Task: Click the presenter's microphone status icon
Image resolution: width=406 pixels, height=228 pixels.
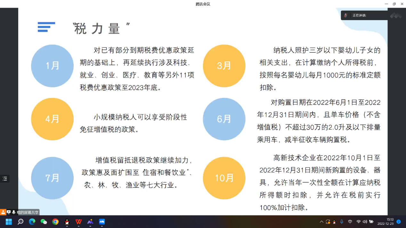Action: pyautogui.click(x=14, y=212)
